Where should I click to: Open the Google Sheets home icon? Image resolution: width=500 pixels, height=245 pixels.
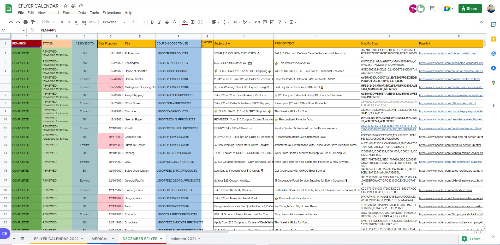coord(9,9)
